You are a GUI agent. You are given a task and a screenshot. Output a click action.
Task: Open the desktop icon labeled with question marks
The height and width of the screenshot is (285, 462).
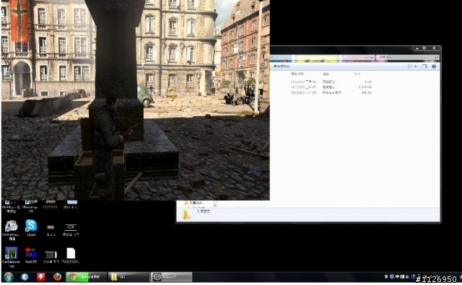[x=51, y=205]
